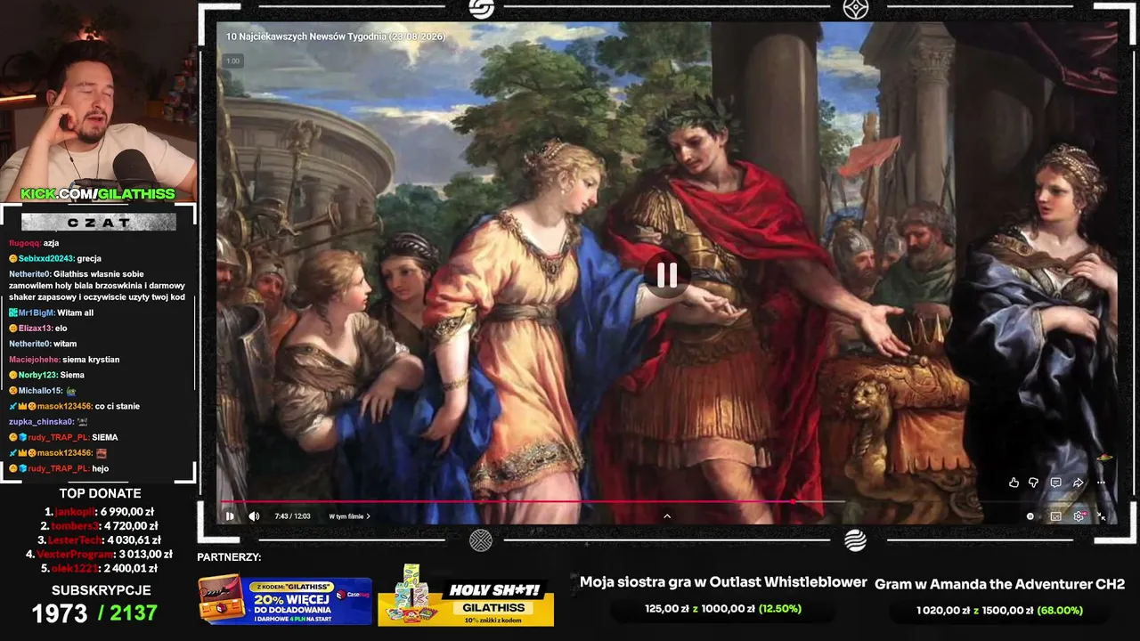Toggle the autoplay switch in player

coord(1030,516)
